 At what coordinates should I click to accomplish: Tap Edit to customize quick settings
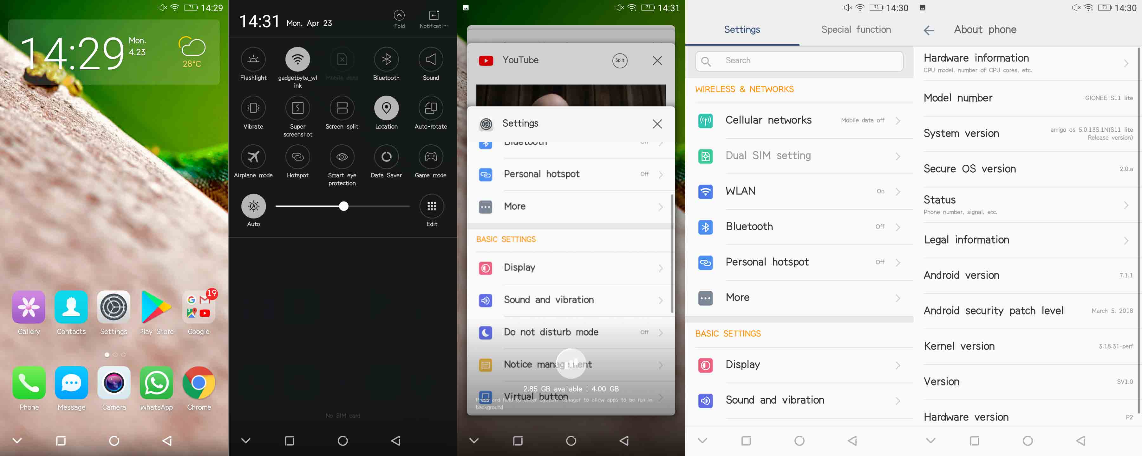pos(431,206)
